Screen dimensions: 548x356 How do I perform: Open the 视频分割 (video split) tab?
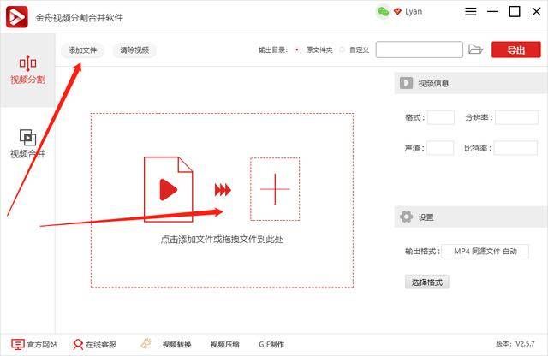[27, 68]
